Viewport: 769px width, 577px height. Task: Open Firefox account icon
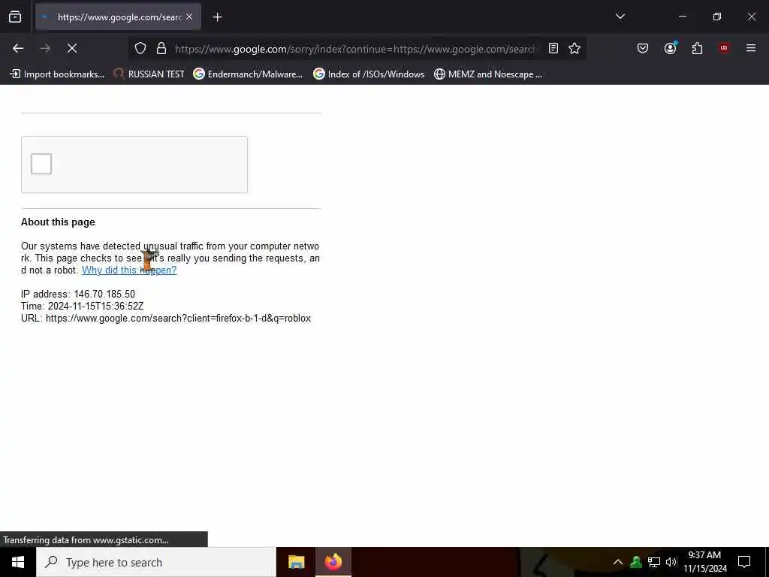(670, 48)
